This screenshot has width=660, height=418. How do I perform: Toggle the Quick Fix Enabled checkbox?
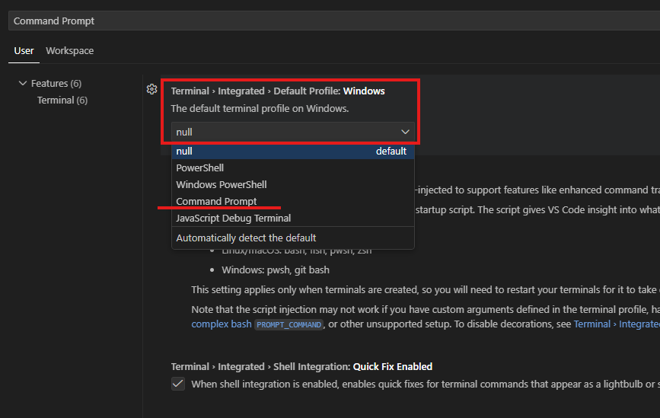click(178, 384)
